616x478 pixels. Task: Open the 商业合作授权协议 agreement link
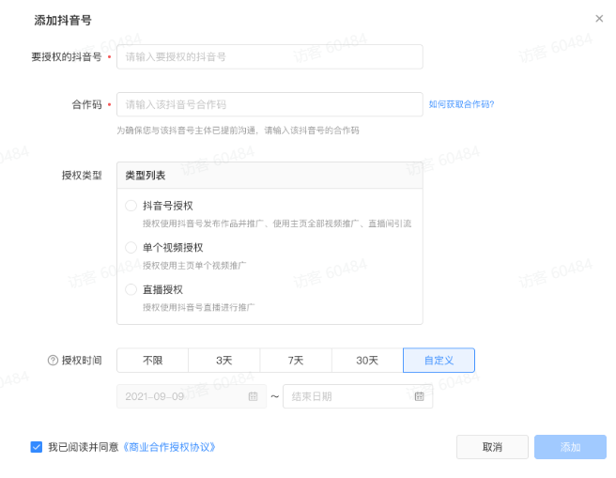pyautogui.click(x=170, y=447)
